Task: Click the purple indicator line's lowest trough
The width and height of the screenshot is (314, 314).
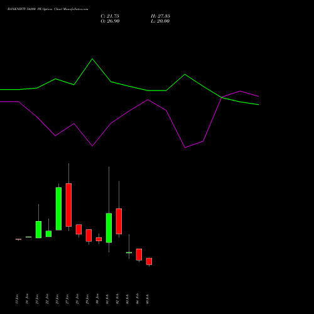Action: click(185, 148)
